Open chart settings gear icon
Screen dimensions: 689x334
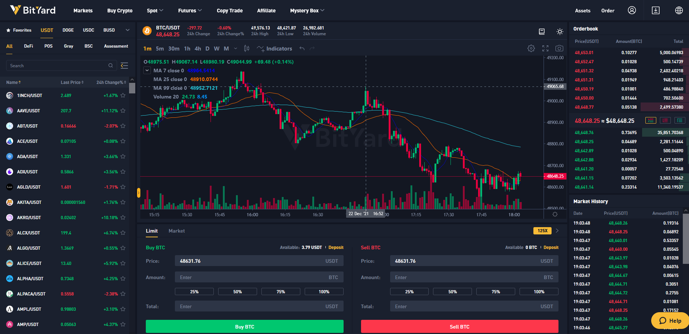(x=531, y=48)
